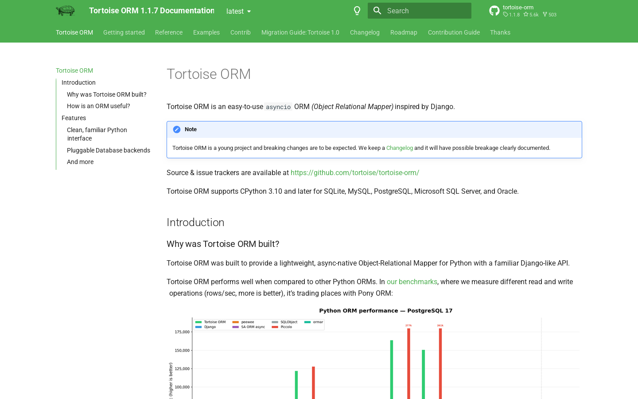The width and height of the screenshot is (638, 399).
Task: Click the Introduction section heading
Action: click(x=195, y=222)
